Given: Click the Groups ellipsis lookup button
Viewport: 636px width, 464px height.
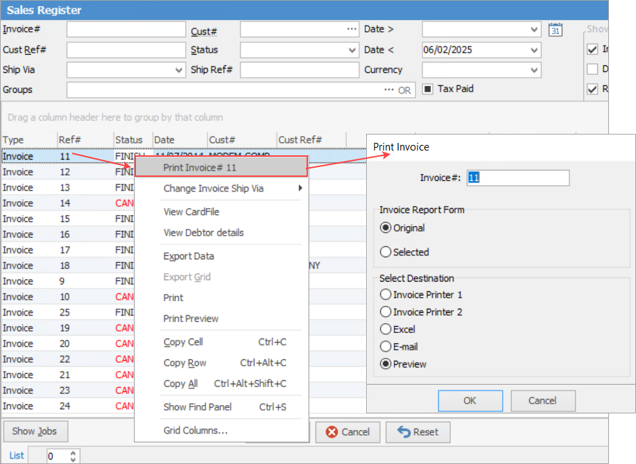Looking at the screenshot, I should (x=389, y=90).
